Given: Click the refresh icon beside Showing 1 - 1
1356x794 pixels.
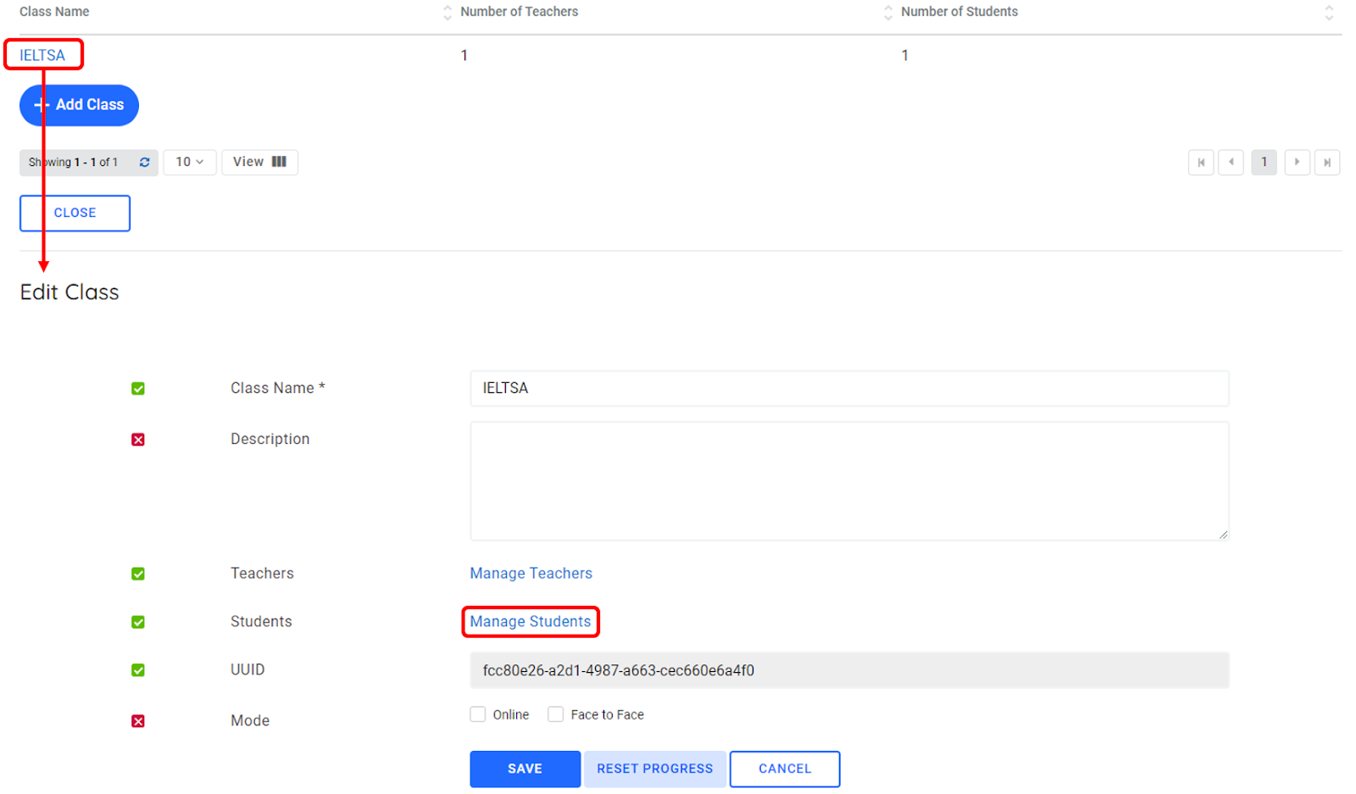Looking at the screenshot, I should coord(144,162).
